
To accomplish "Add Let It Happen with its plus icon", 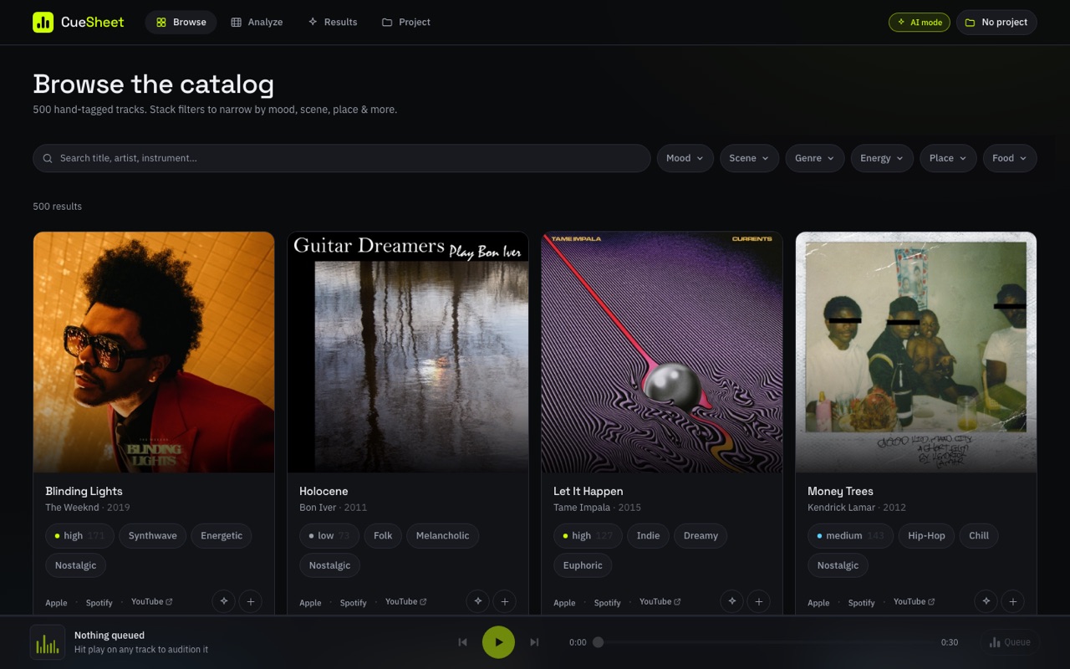I will pos(759,601).
